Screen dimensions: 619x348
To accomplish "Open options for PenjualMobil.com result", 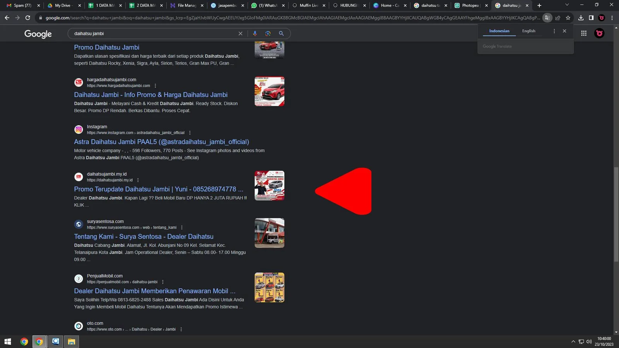I will (x=163, y=282).
